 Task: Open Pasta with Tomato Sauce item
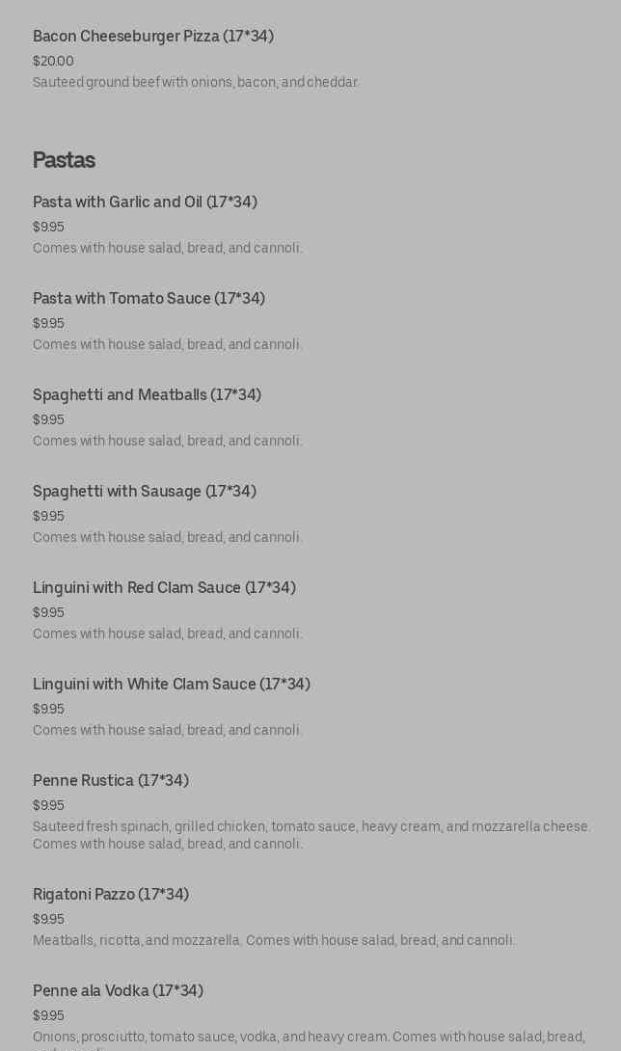[x=148, y=299]
